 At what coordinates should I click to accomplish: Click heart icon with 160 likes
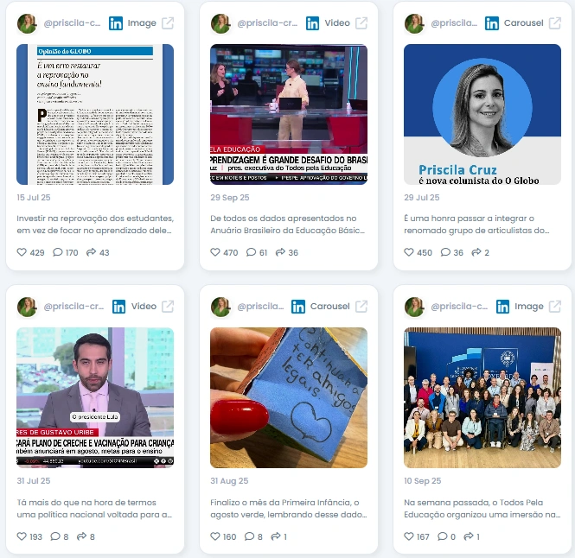[x=215, y=536]
